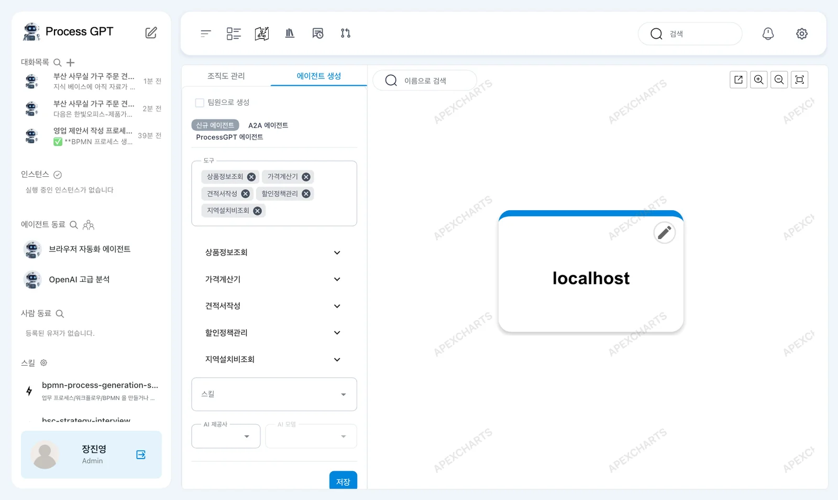Open chart in new window icon
The image size is (838, 500).
(738, 79)
